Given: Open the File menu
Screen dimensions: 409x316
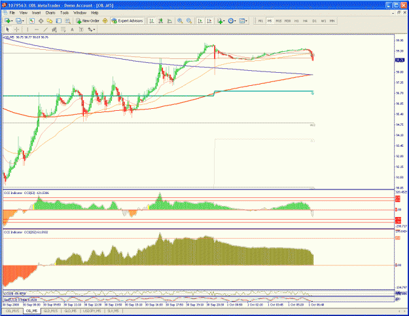Looking at the screenshot, I should [12, 13].
